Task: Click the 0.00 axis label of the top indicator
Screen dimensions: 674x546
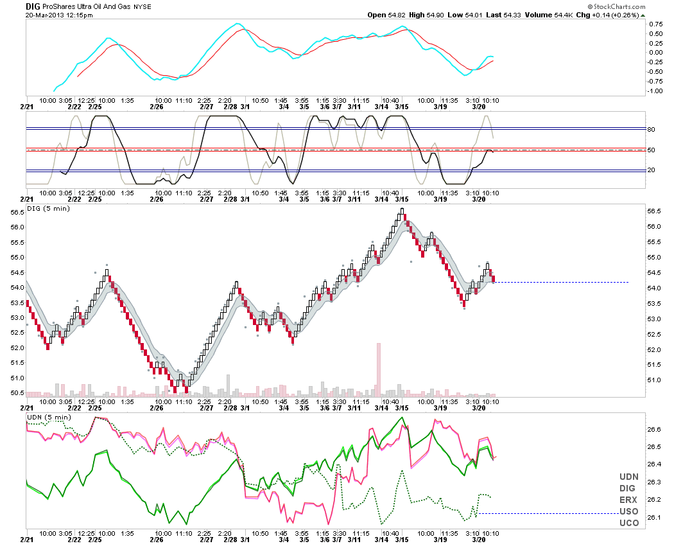Action: pos(656,53)
